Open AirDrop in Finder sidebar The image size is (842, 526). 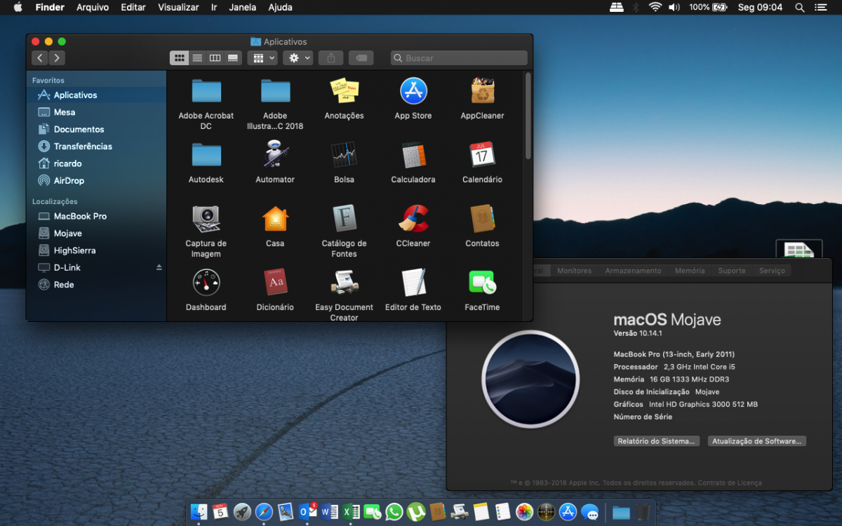click(69, 181)
